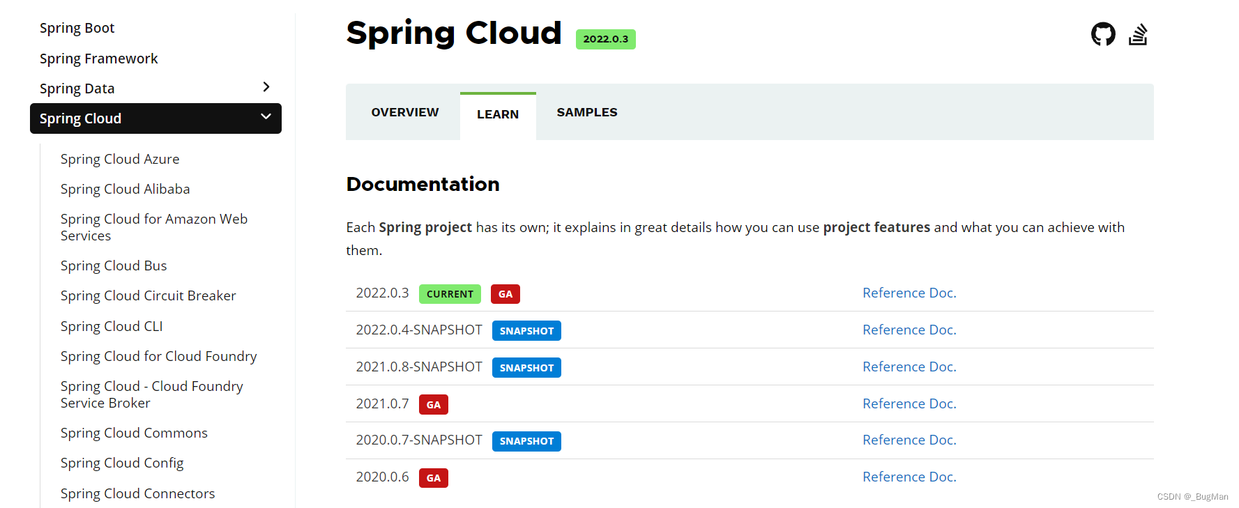Open the Spring Cloud GitHub repository icon
Viewport: 1239px width, 508px height.
(1103, 34)
